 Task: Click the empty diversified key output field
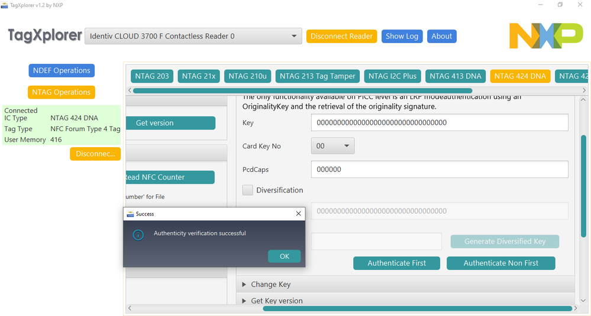pos(376,242)
